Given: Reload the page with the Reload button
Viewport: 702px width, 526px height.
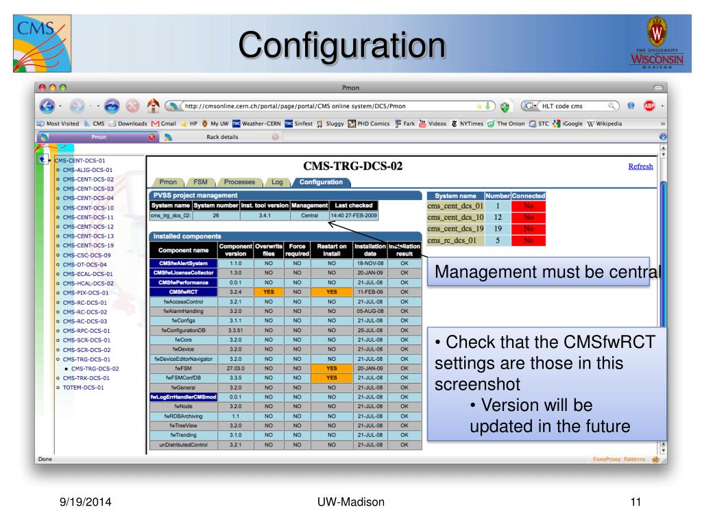Looking at the screenshot, I should coord(112,106).
